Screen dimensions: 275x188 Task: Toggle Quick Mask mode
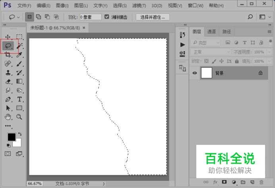coord(8,154)
